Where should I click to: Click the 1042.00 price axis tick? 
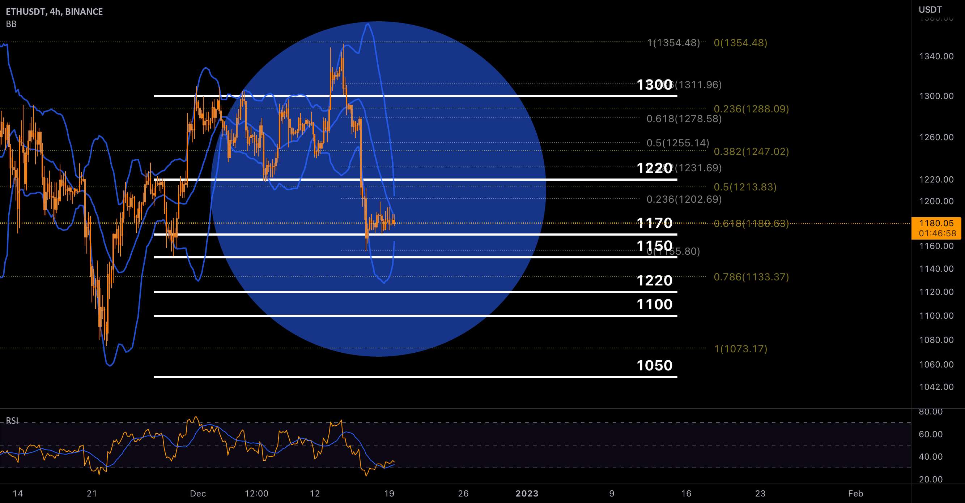[x=936, y=387]
